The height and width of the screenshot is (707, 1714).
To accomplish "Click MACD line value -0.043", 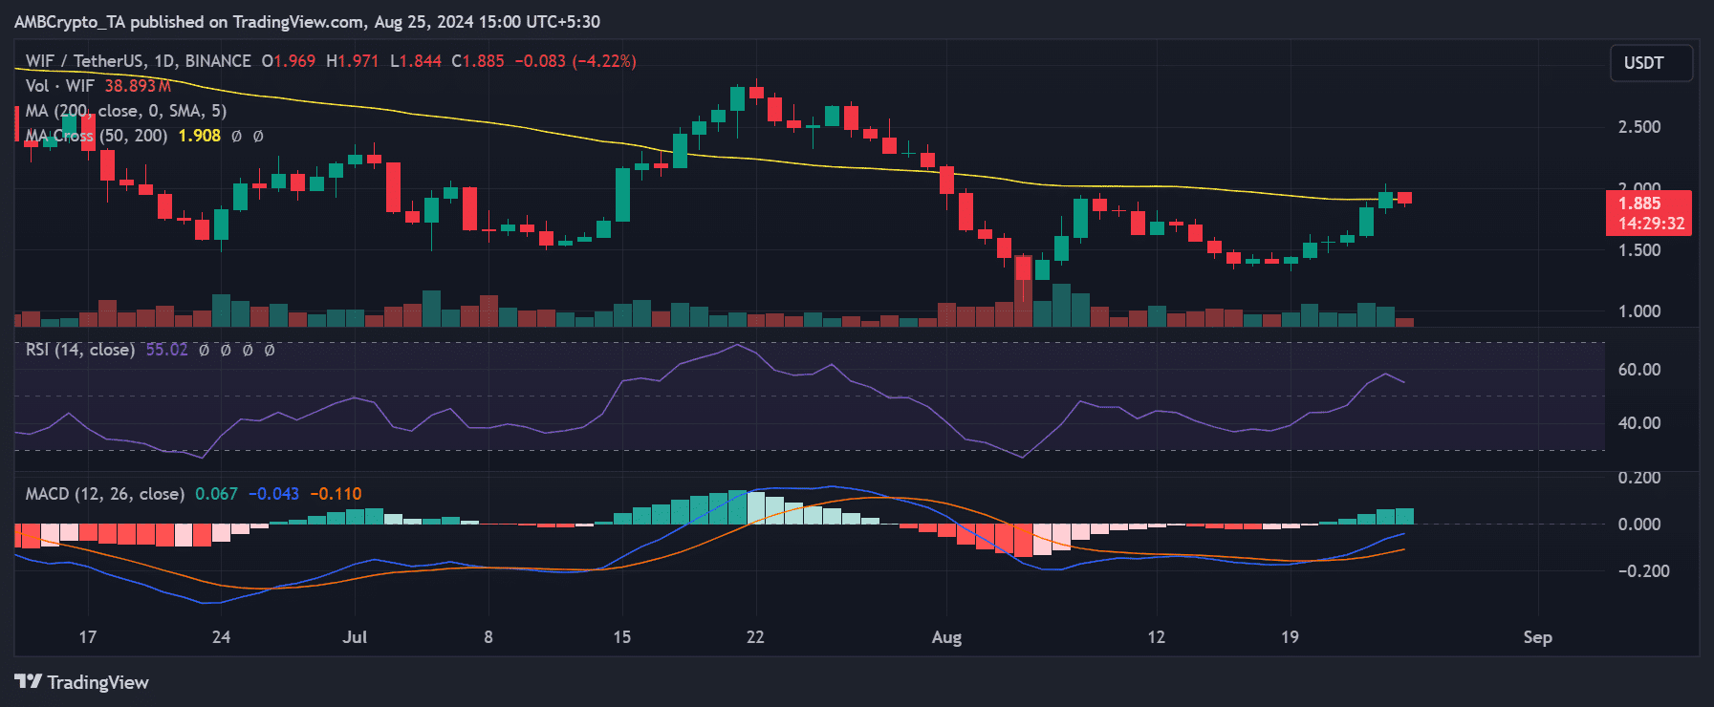I will [x=273, y=494].
